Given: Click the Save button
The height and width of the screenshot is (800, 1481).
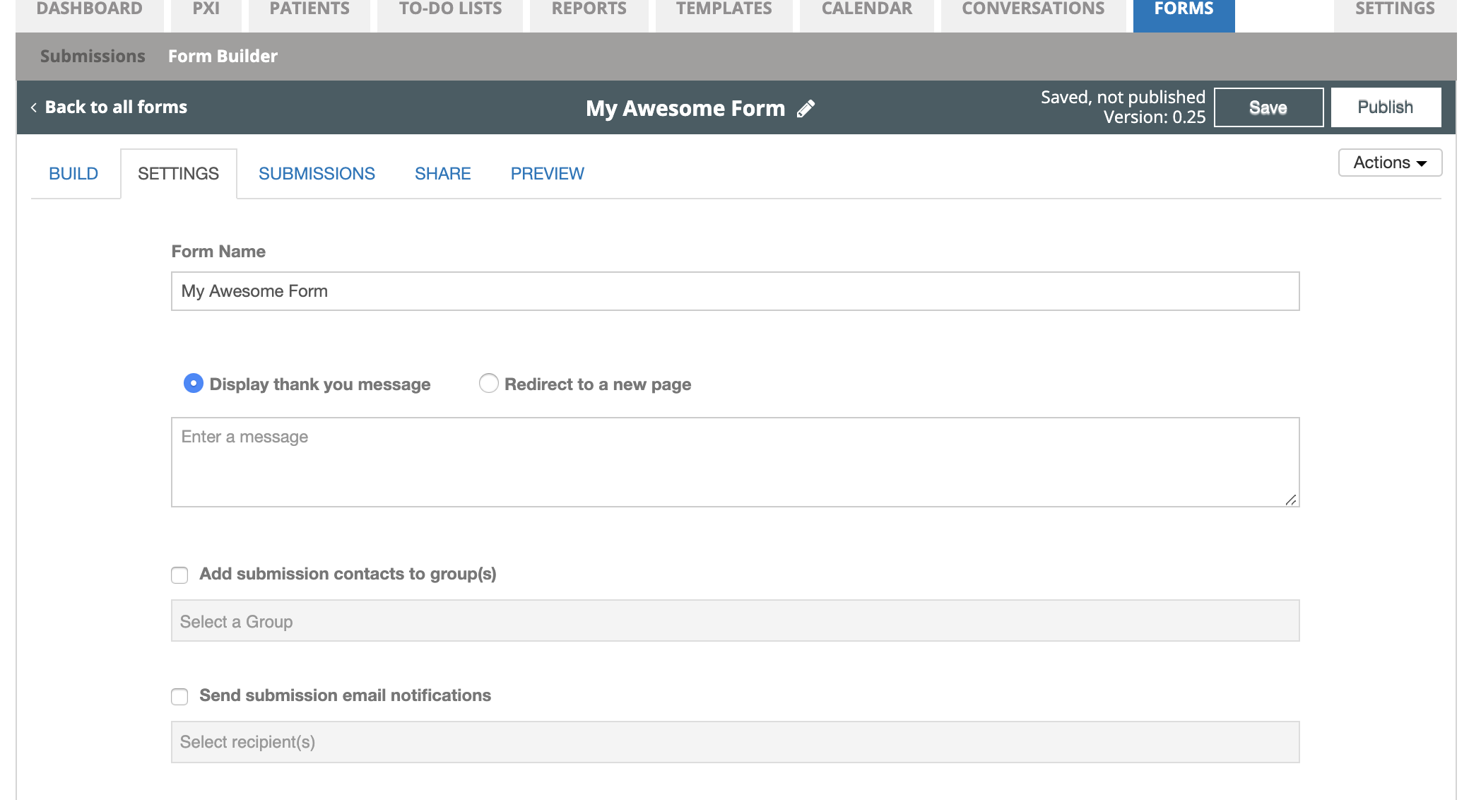Looking at the screenshot, I should tap(1268, 107).
